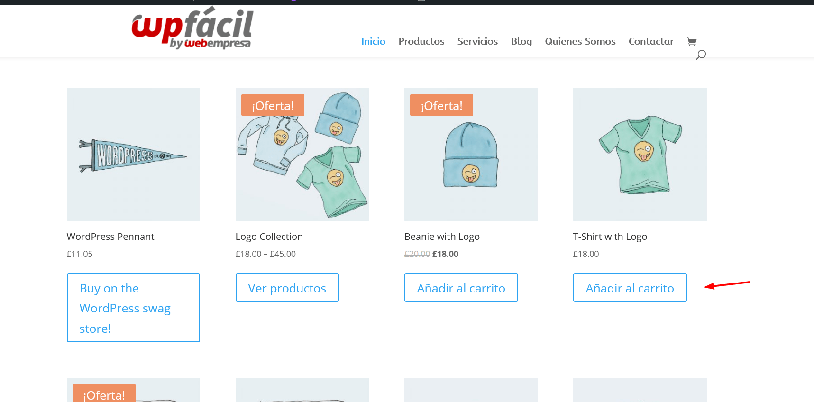814x402 pixels.
Task: Click Buy on the WordPress swag store button
Action: coord(133,308)
